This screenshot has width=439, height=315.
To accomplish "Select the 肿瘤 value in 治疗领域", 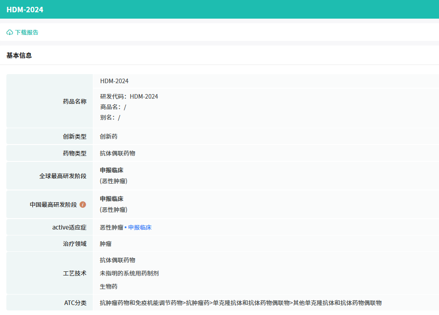I will [106, 244].
